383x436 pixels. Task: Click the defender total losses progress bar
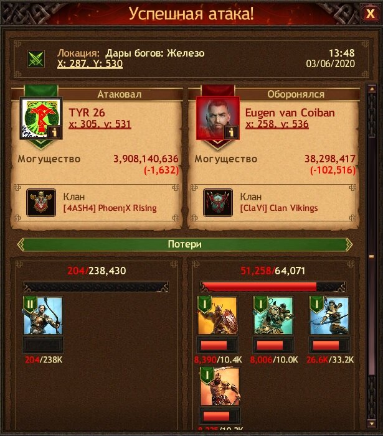pos(273,287)
